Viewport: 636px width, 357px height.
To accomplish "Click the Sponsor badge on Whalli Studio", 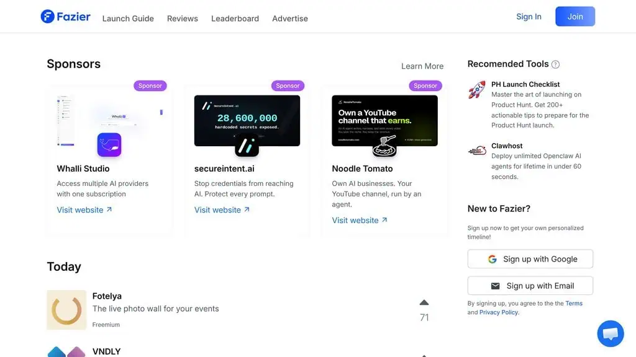I will click(x=150, y=86).
